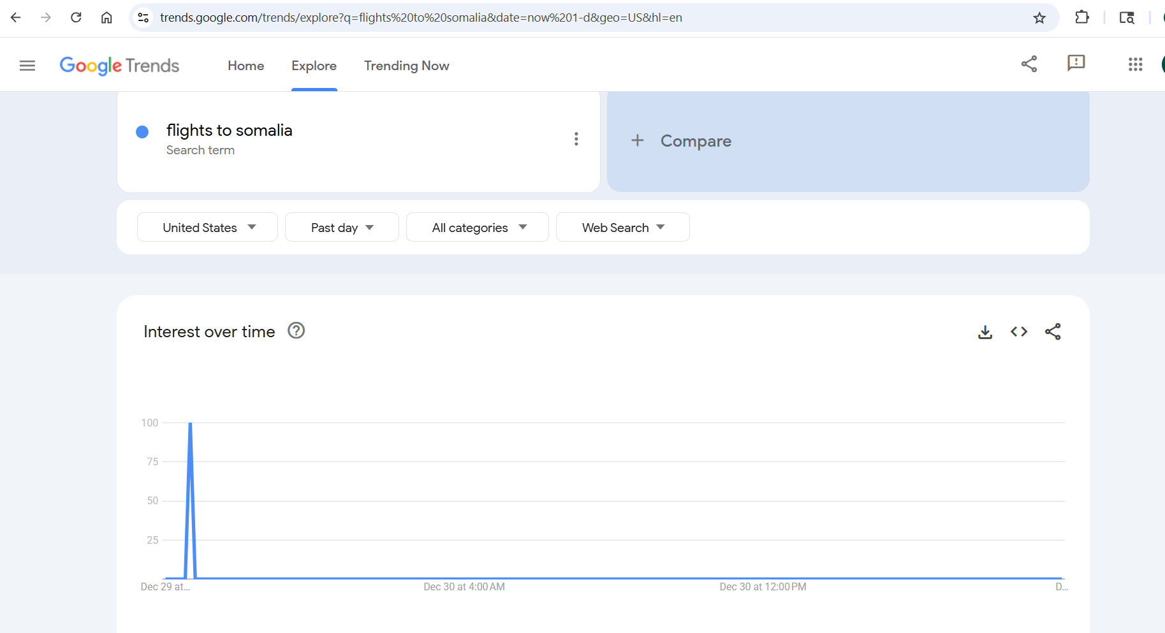The width and height of the screenshot is (1165, 633).
Task: Open the All categories dropdown
Action: (477, 227)
